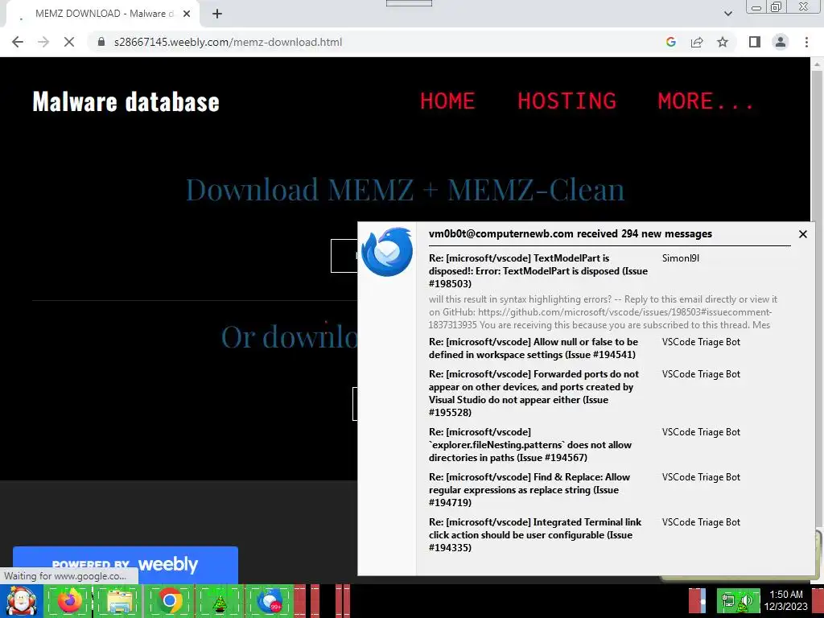Viewport: 824px width, 618px height.
Task: Open the side panel icon
Action: pos(755,42)
